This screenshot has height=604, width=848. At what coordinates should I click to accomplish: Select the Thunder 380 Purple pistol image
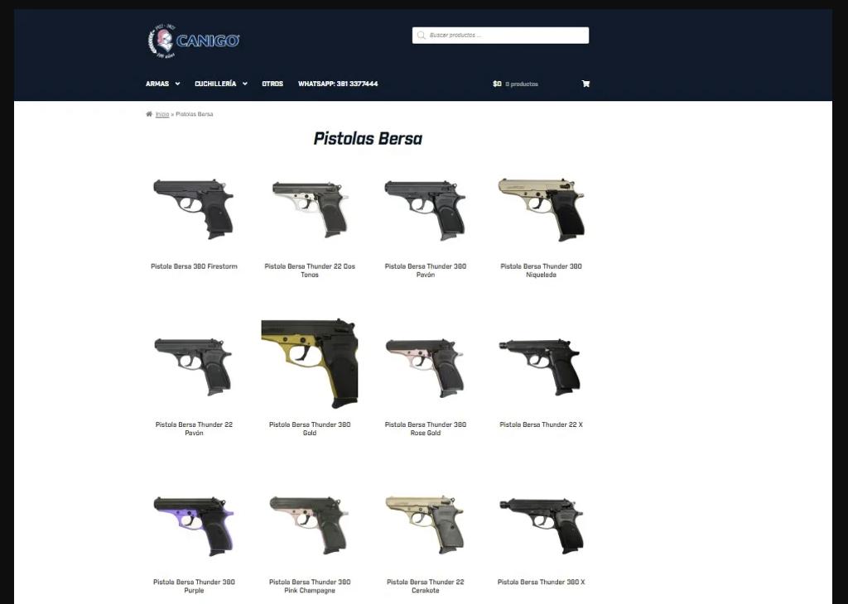[194, 525]
